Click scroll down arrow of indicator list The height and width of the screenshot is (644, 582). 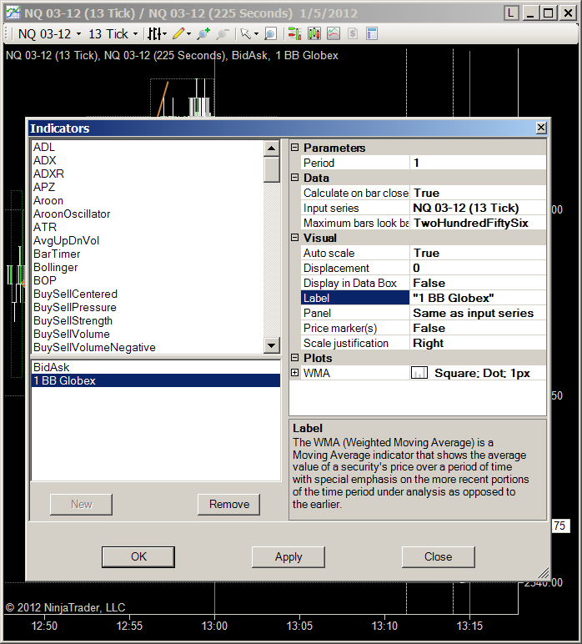[x=271, y=345]
